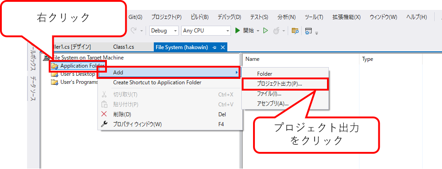This screenshot has height=169, width=442.
Task: Click the pin icon on File System tab
Action: [214, 47]
